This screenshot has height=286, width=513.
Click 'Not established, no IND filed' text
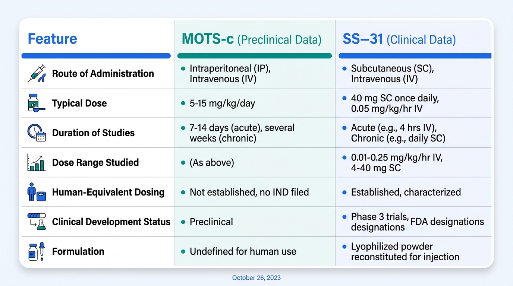pos(249,192)
